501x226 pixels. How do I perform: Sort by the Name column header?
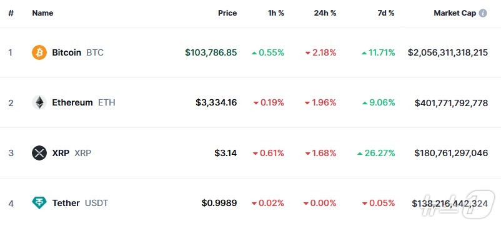tap(43, 13)
